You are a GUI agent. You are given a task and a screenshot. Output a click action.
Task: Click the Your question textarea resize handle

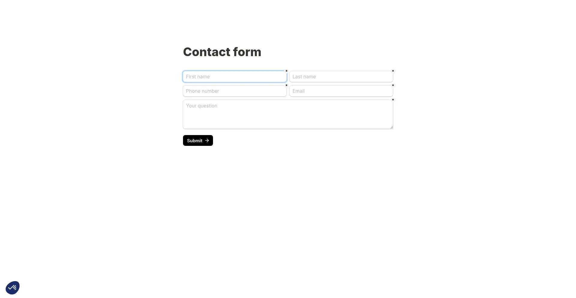391,127
